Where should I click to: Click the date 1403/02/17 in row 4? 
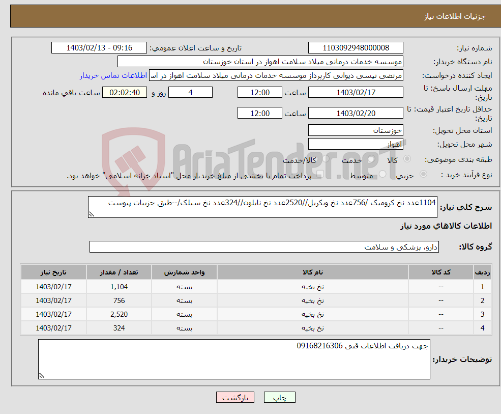54,328
